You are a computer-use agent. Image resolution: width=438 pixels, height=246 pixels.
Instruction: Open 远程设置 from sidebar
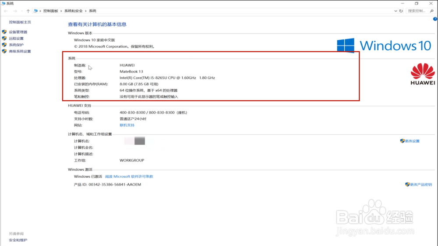point(16,39)
